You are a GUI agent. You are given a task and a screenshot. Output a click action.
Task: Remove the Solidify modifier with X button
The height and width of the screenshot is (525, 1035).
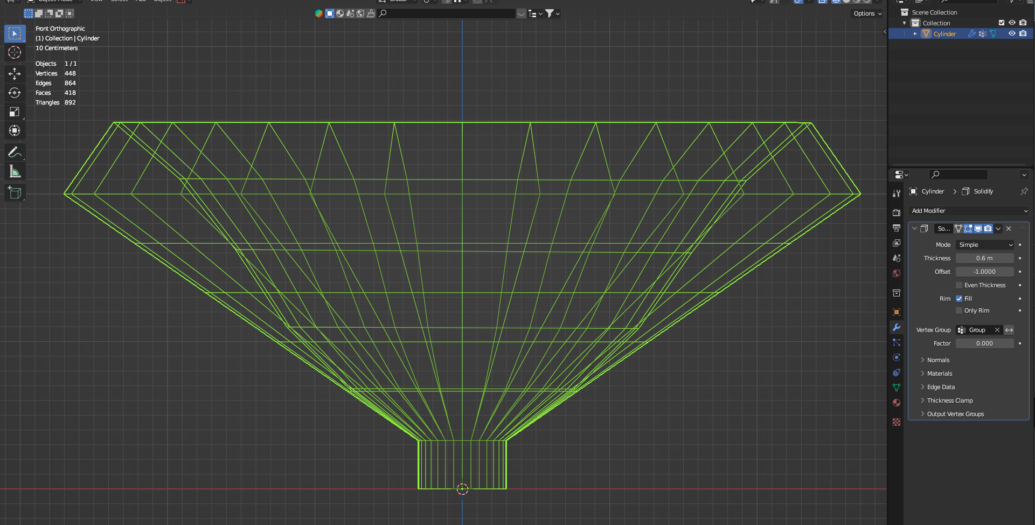click(x=1009, y=229)
